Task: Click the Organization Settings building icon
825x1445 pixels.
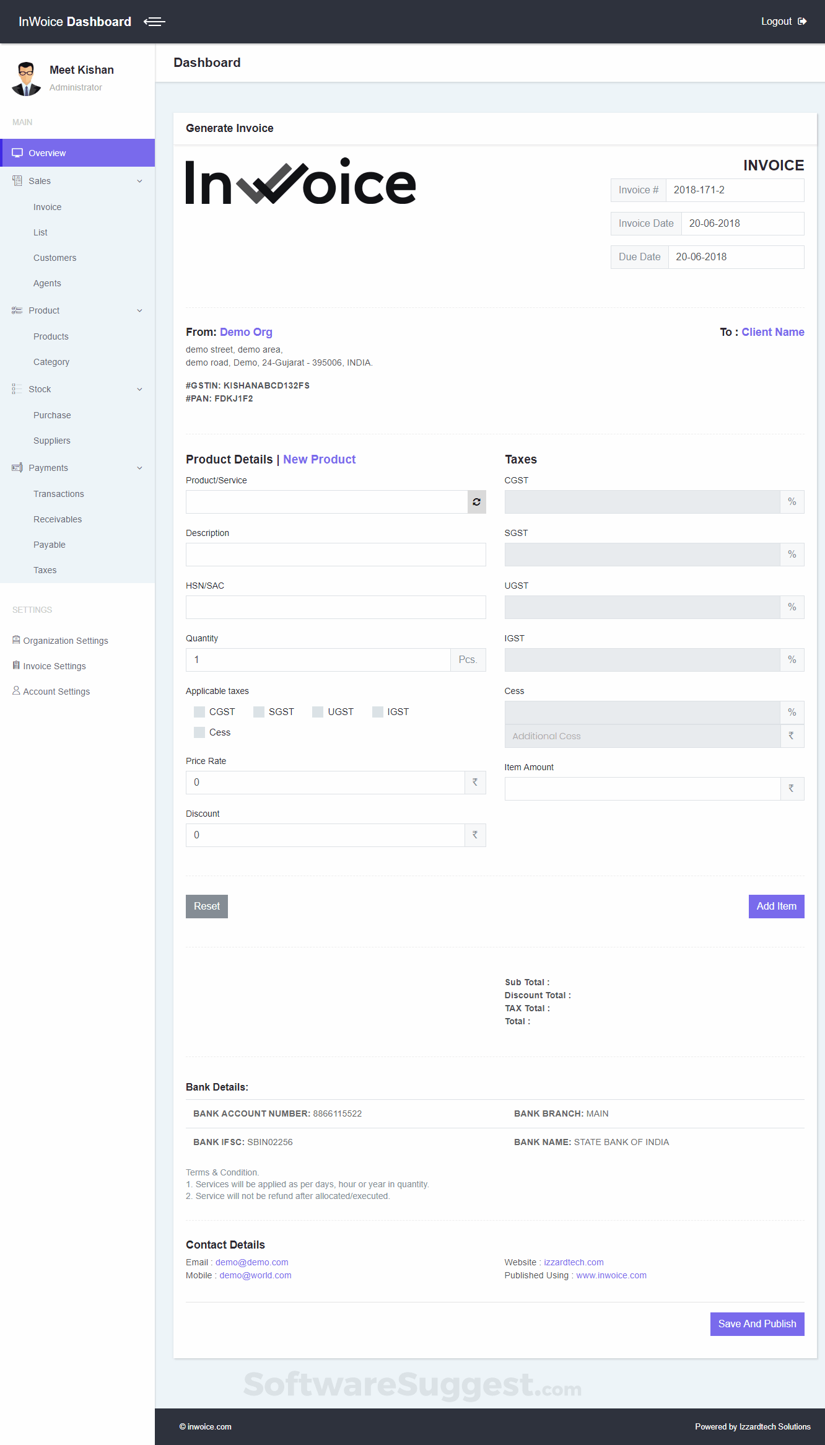Action: pyautogui.click(x=16, y=640)
